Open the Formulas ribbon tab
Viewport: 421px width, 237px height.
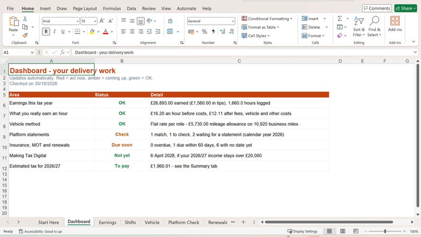112,8
